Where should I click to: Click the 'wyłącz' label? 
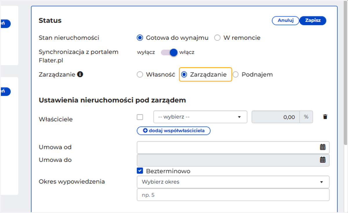pyautogui.click(x=146, y=52)
